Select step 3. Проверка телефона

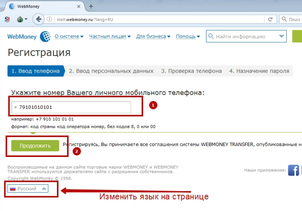point(191,71)
